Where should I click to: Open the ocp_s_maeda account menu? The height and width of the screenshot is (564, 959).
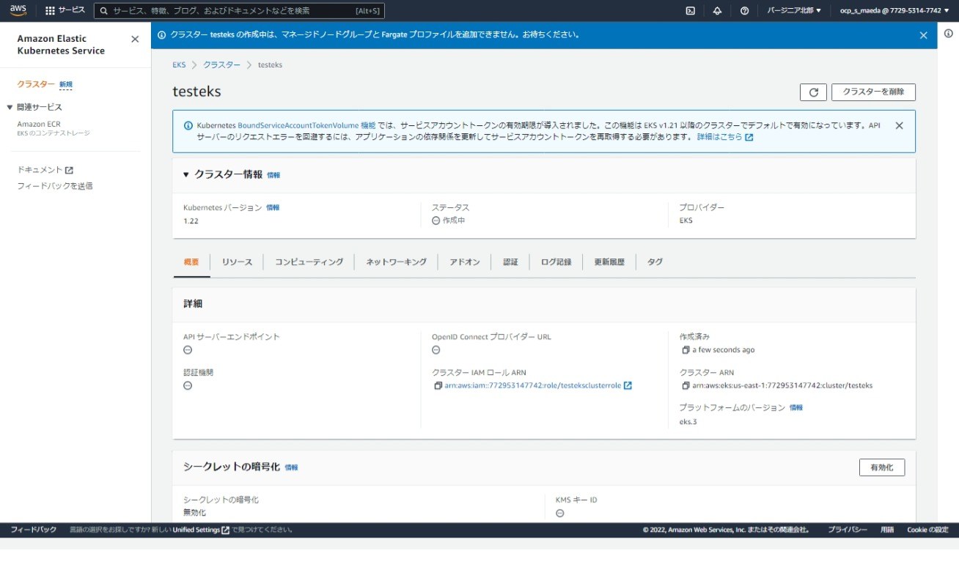pyautogui.click(x=894, y=11)
